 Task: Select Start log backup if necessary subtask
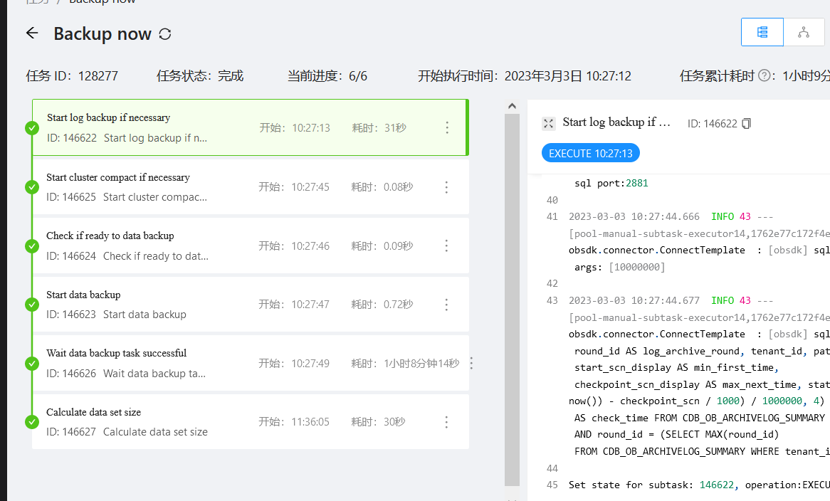250,127
